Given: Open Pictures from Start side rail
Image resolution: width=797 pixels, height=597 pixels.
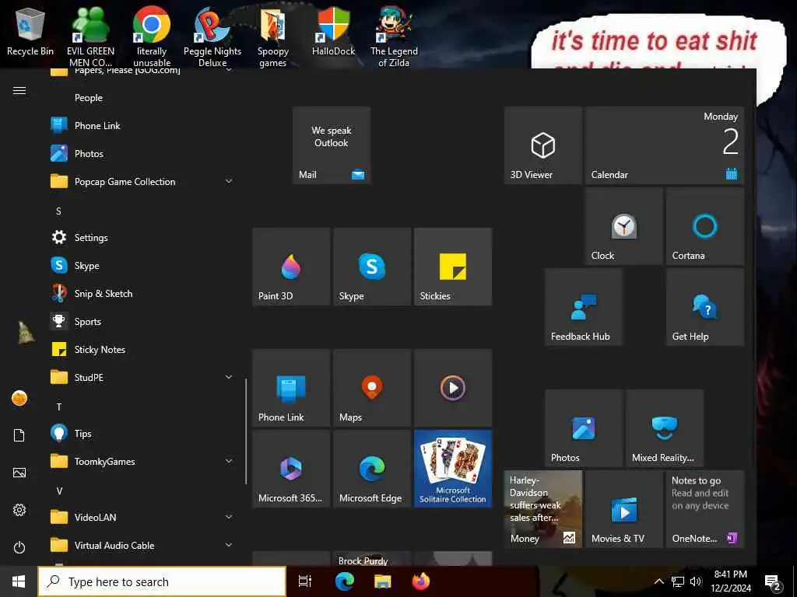Looking at the screenshot, I should tap(19, 473).
